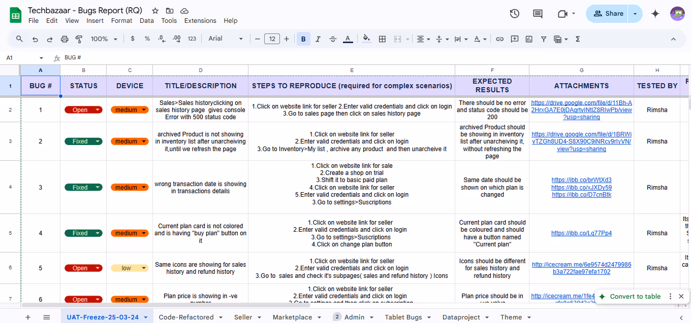Click the insert chart icon
The width and height of the screenshot is (691, 323).
coord(529,39)
